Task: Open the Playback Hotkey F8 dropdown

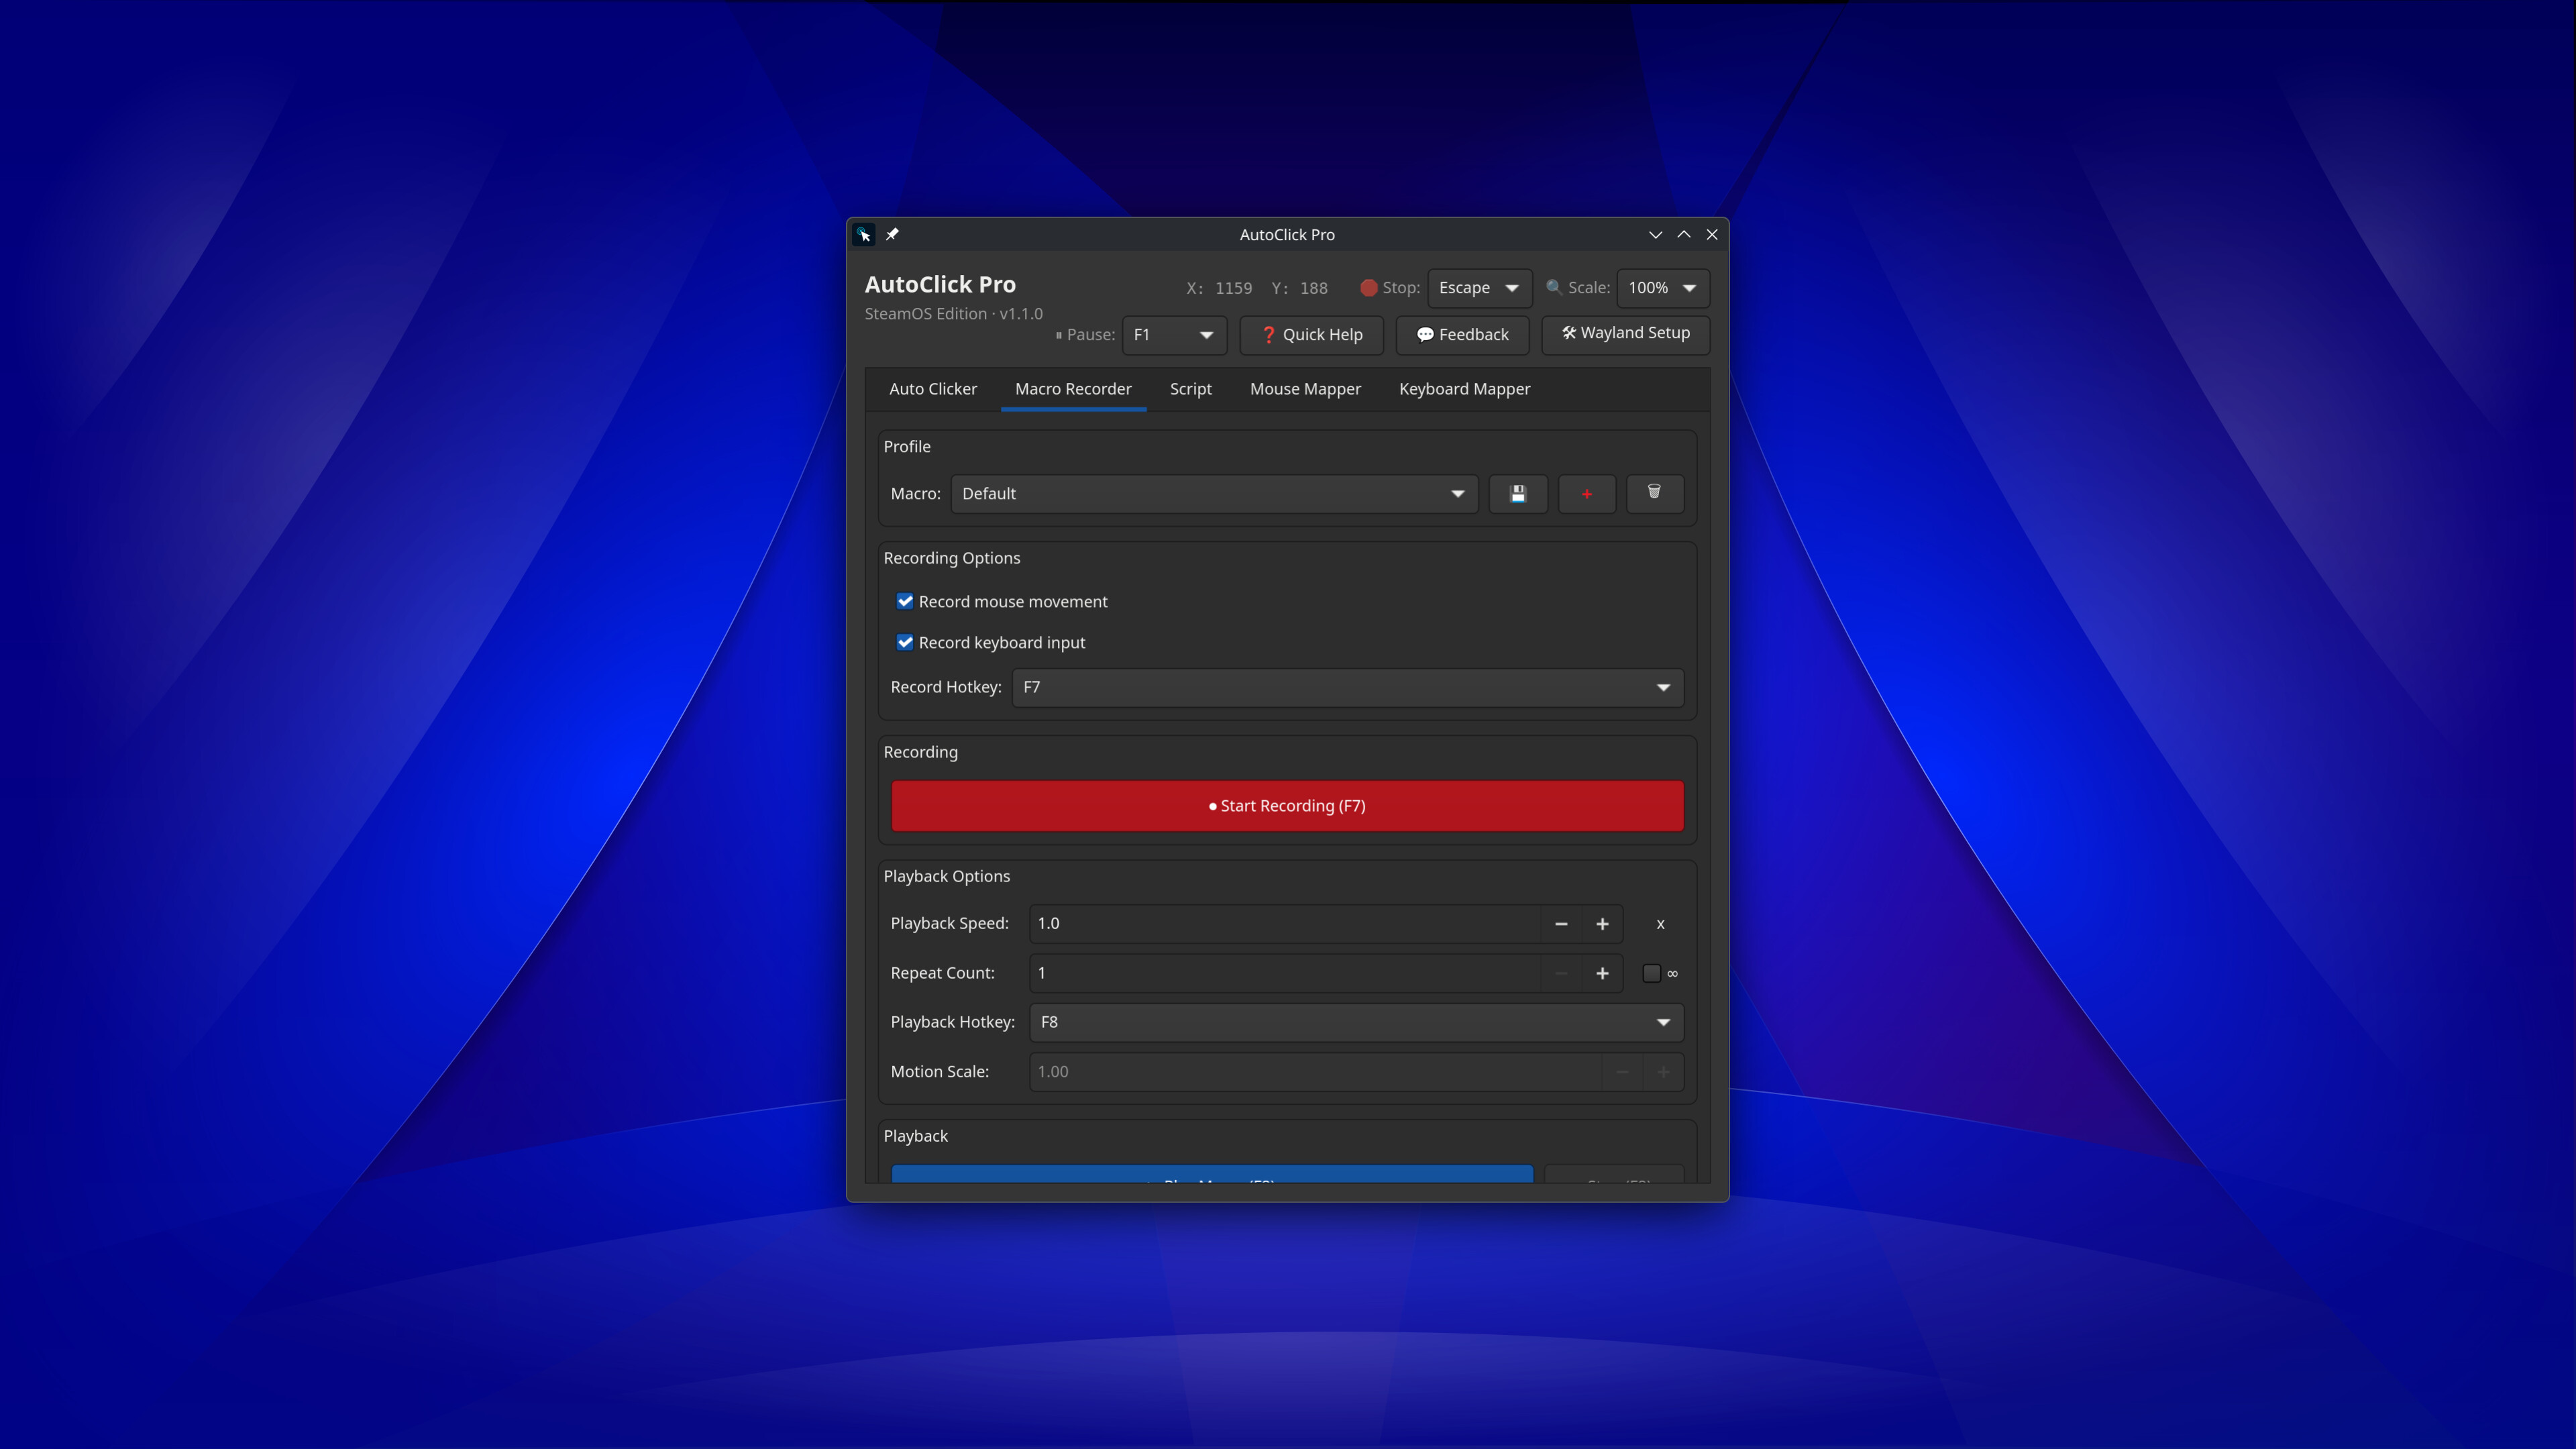Action: click(1356, 1022)
